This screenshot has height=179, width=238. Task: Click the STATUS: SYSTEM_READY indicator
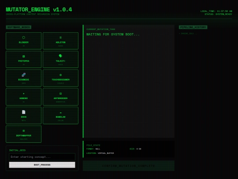(218, 14)
